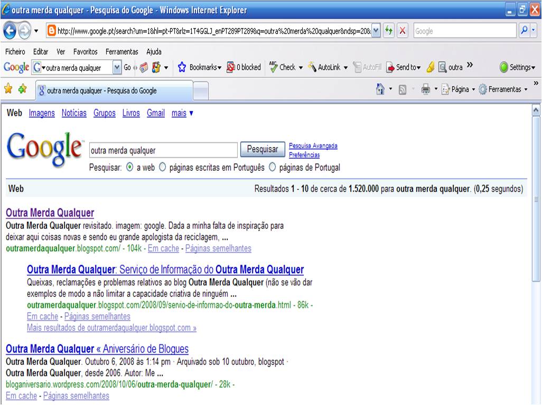Select the 'outra merda qualquer' tab
Image resolution: width=542 pixels, height=405 pixels.
115,91
